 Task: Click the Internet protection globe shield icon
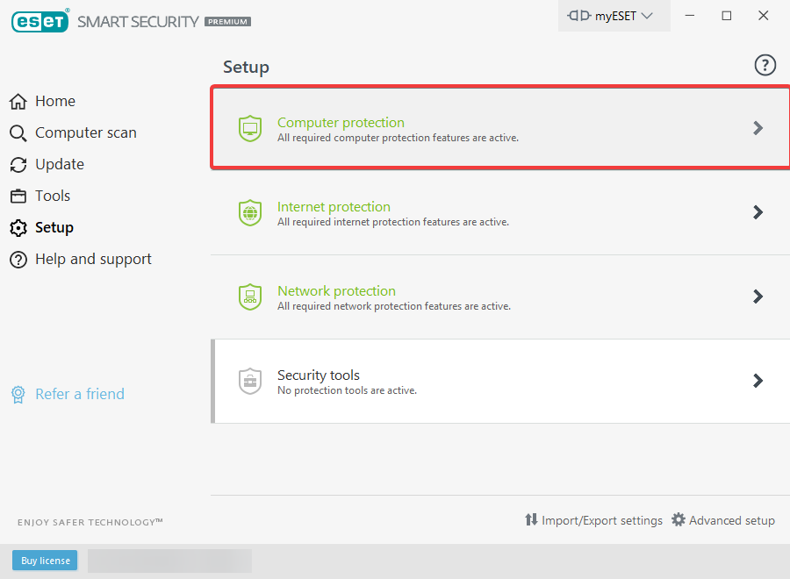250,212
